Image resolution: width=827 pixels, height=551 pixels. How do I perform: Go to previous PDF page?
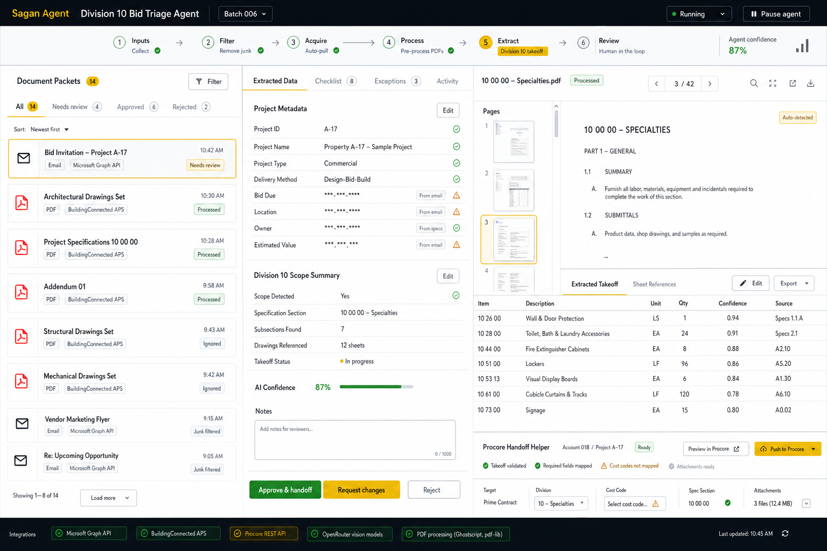click(x=656, y=83)
